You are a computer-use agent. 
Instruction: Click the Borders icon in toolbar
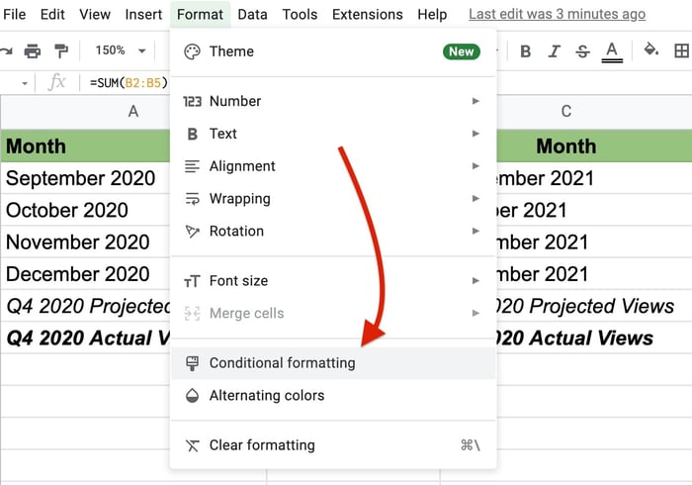coord(682,50)
